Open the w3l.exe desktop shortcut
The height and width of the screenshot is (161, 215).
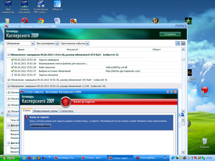(x=205, y=92)
